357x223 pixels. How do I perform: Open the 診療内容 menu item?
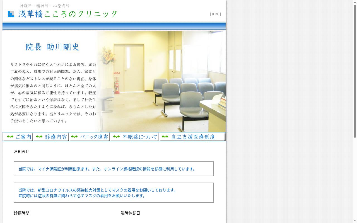51,137
